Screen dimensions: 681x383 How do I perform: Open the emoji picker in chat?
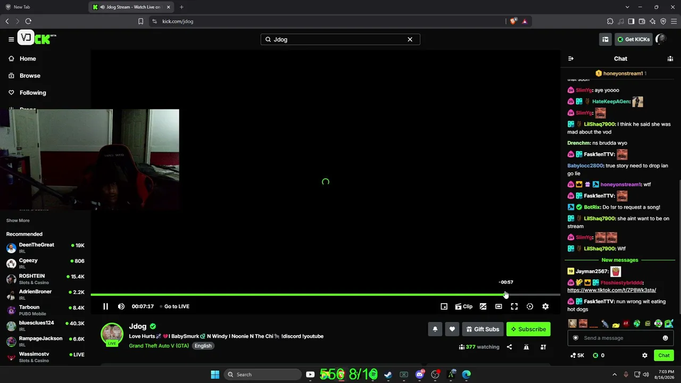point(665,338)
